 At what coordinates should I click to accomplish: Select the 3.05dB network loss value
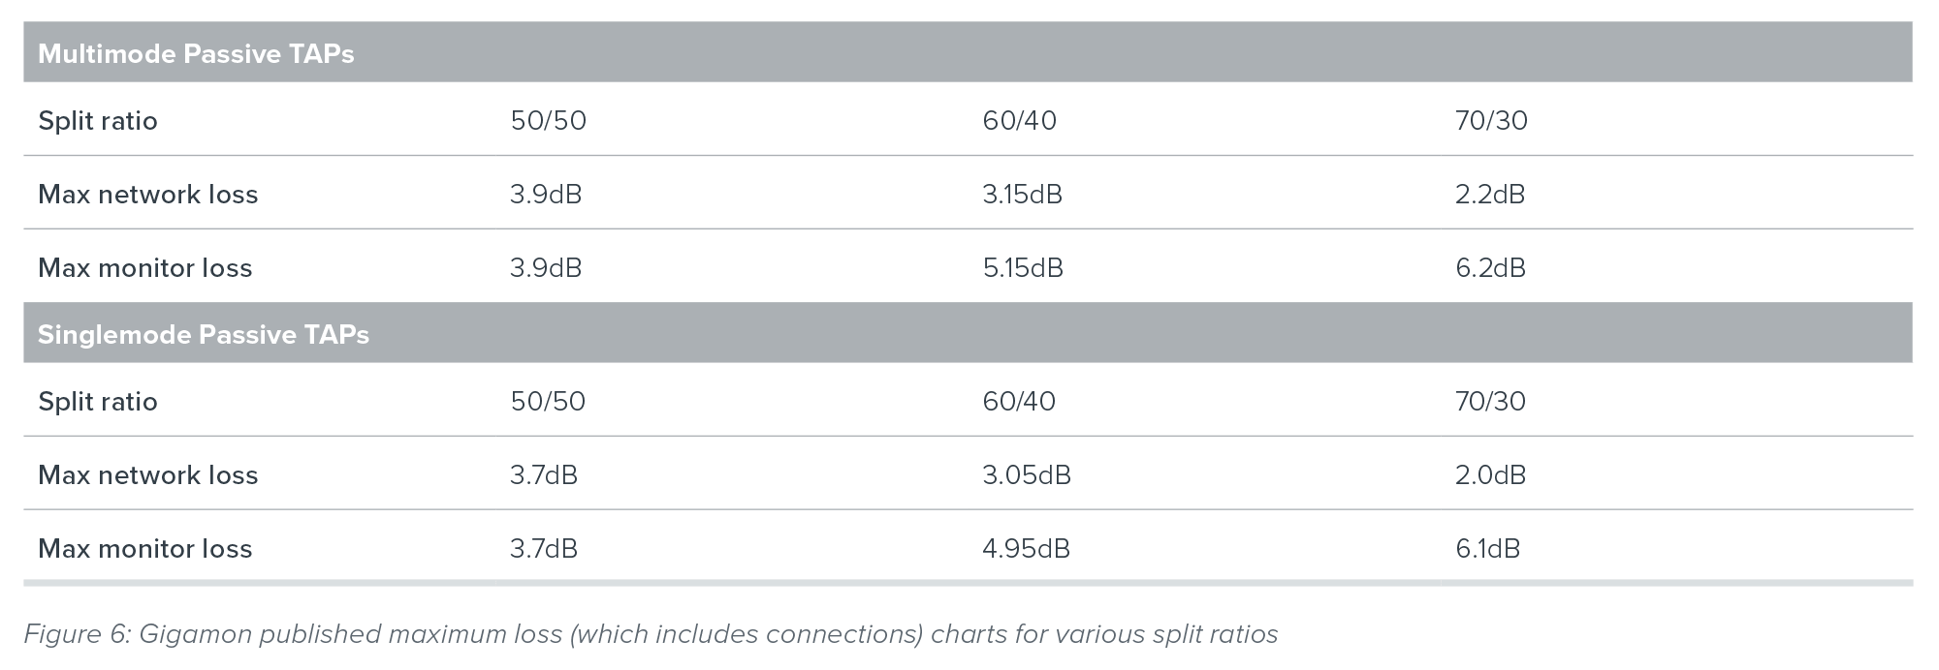1027,475
